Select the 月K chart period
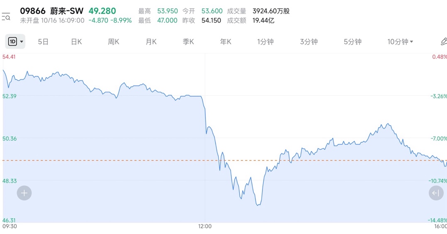 (151, 41)
